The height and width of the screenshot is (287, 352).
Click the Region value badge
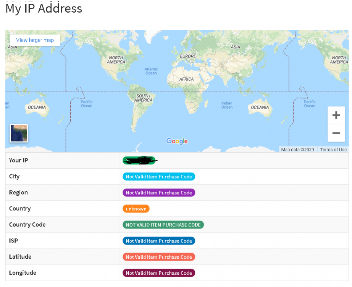click(159, 193)
